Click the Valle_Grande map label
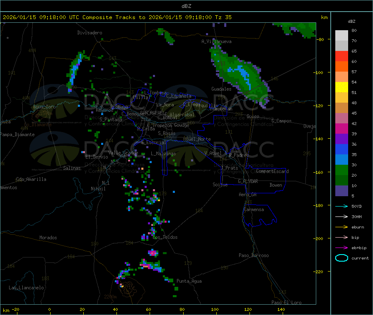Viewport: 373px width, 315px height. (x=123, y=153)
